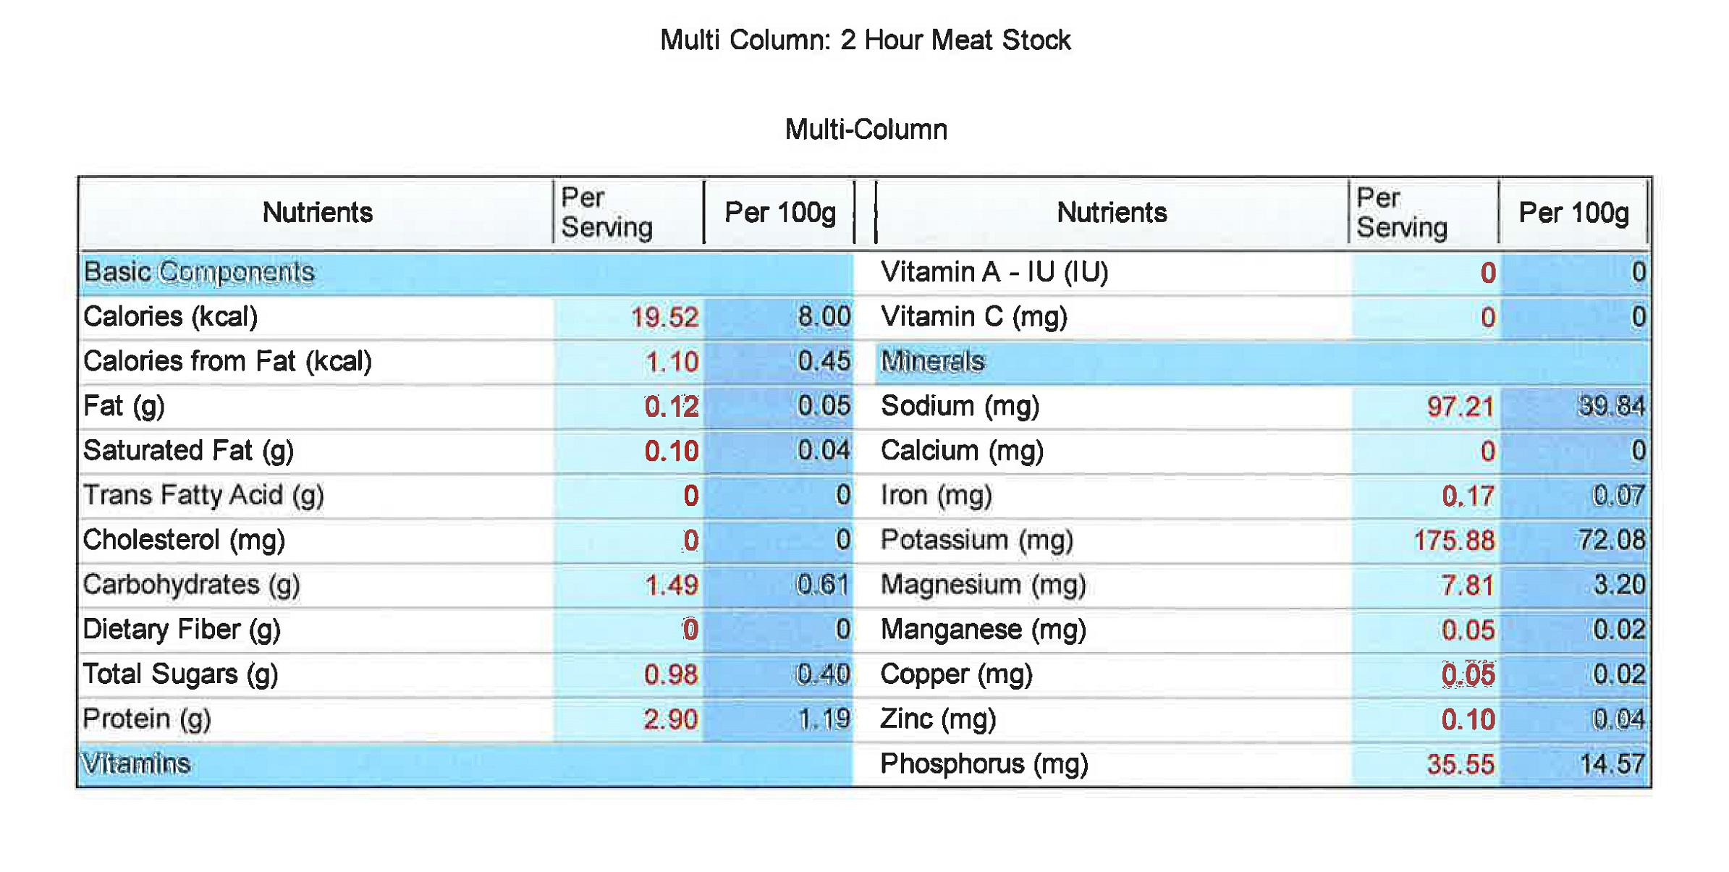This screenshot has width=1729, height=872.
Task: Select the Total Sugars (g) row label
Action: tap(180, 674)
